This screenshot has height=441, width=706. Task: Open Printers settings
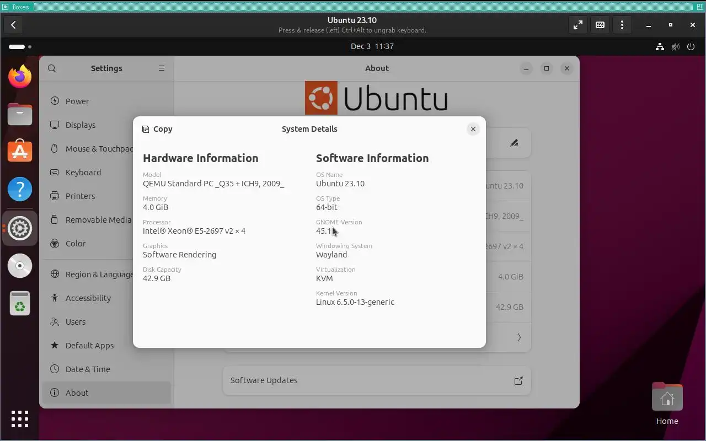tap(106, 196)
